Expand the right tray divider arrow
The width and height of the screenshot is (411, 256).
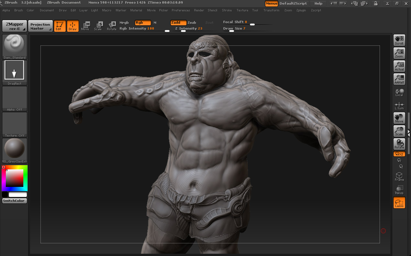(x=409, y=133)
